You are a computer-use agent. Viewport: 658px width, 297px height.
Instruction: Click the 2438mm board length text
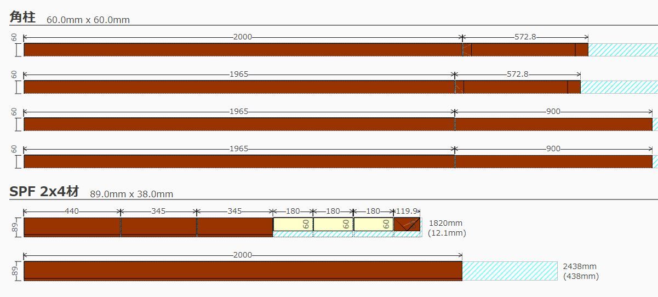(x=580, y=266)
